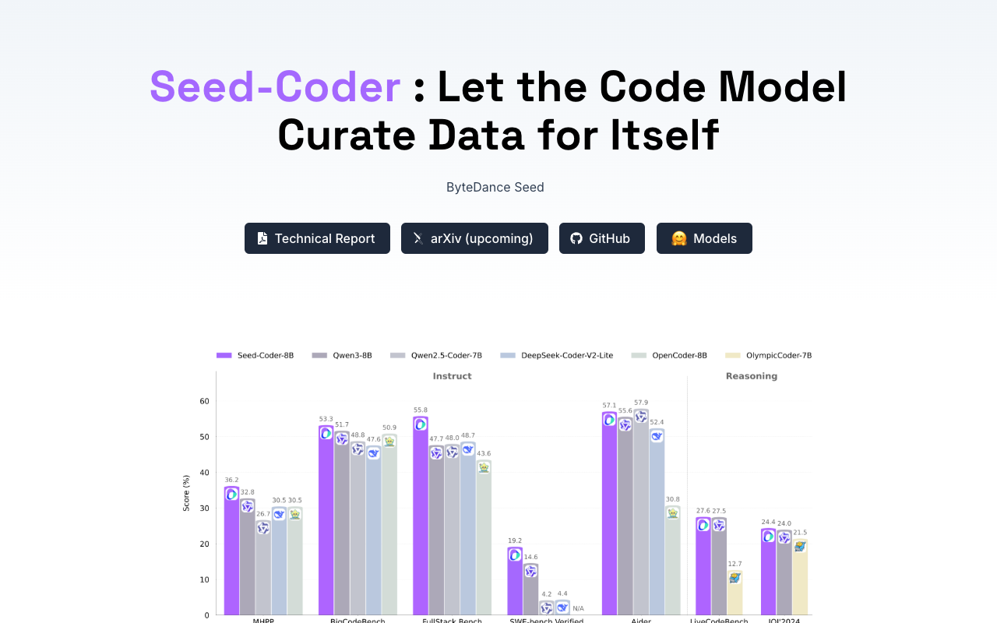Viewport: 997px width, 623px height.
Task: Select the OlympicCoder icon on the IOI'2024 bar
Action: [801, 547]
